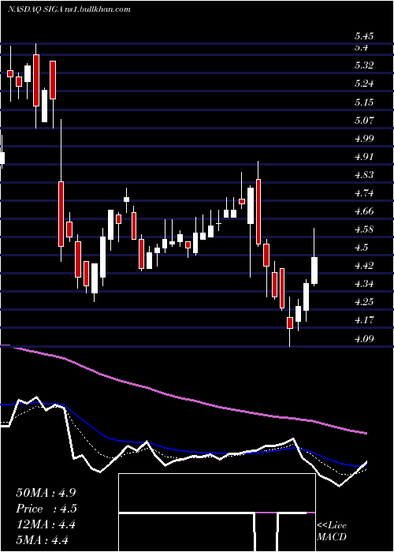Select the '50MA : 4.9' legend entry
The width and height of the screenshot is (394, 552).
(x=46, y=493)
